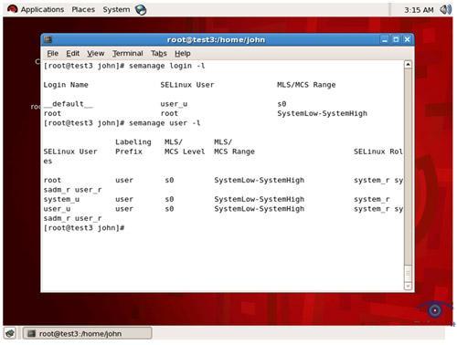This screenshot has height=345, width=457.
Task: Click 'SELinux User' header in login table
Action: tap(187, 85)
